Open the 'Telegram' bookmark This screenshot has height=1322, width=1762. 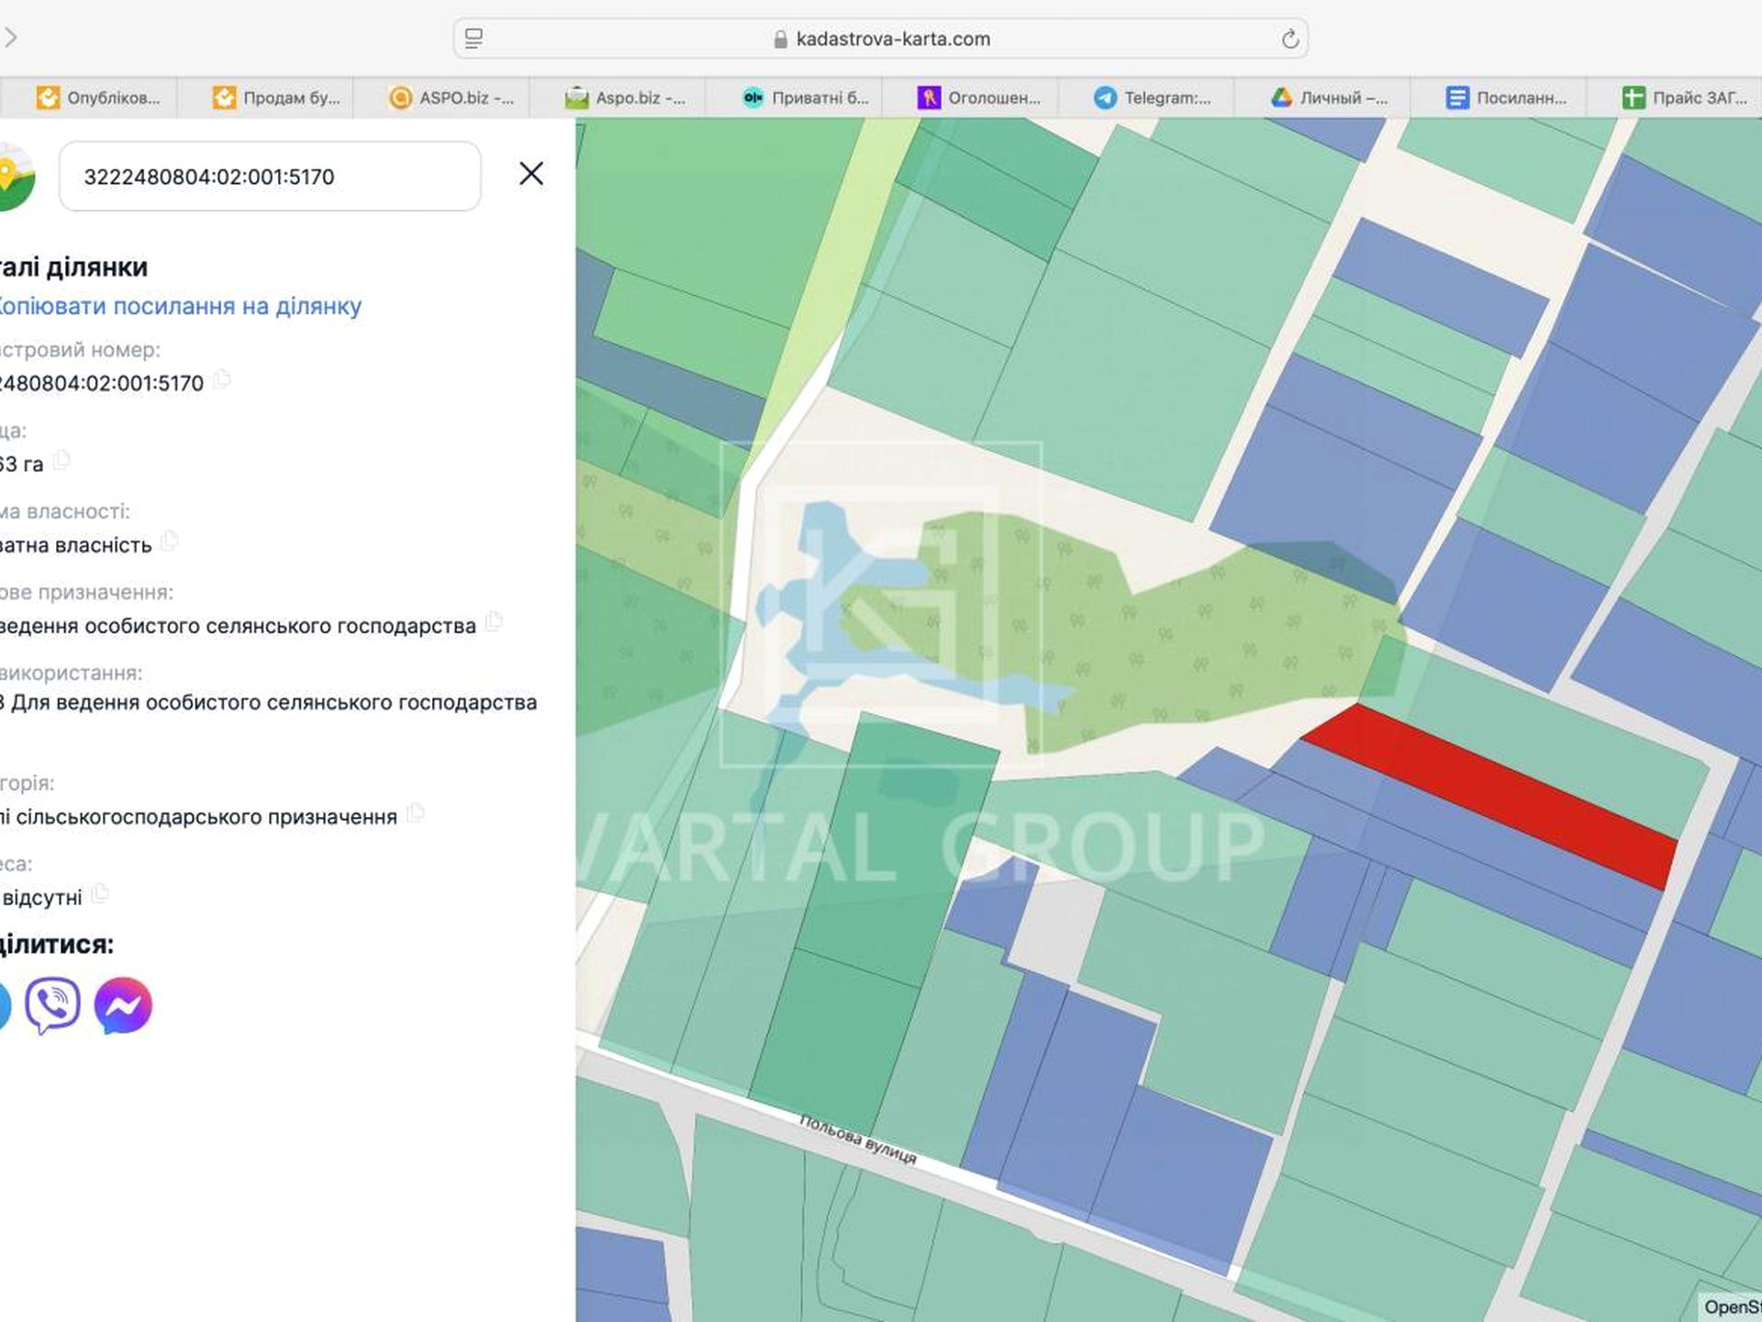(1152, 98)
